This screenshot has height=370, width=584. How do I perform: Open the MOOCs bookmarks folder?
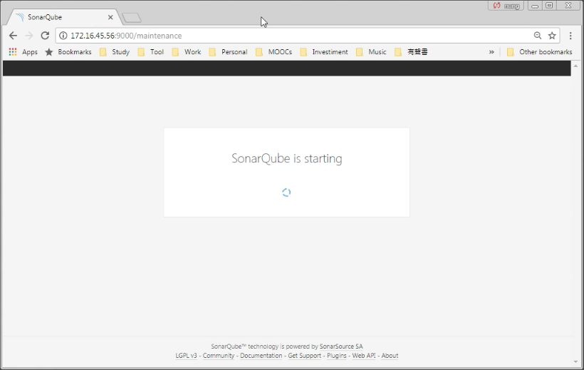pyautogui.click(x=273, y=52)
